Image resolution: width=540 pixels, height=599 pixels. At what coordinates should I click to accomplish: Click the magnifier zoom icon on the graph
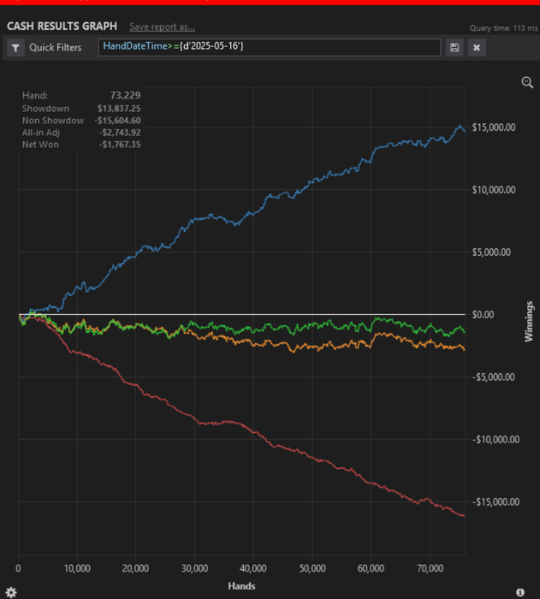pos(527,82)
